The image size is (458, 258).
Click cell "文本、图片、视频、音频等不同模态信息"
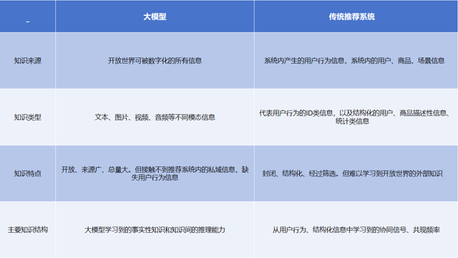(155, 118)
